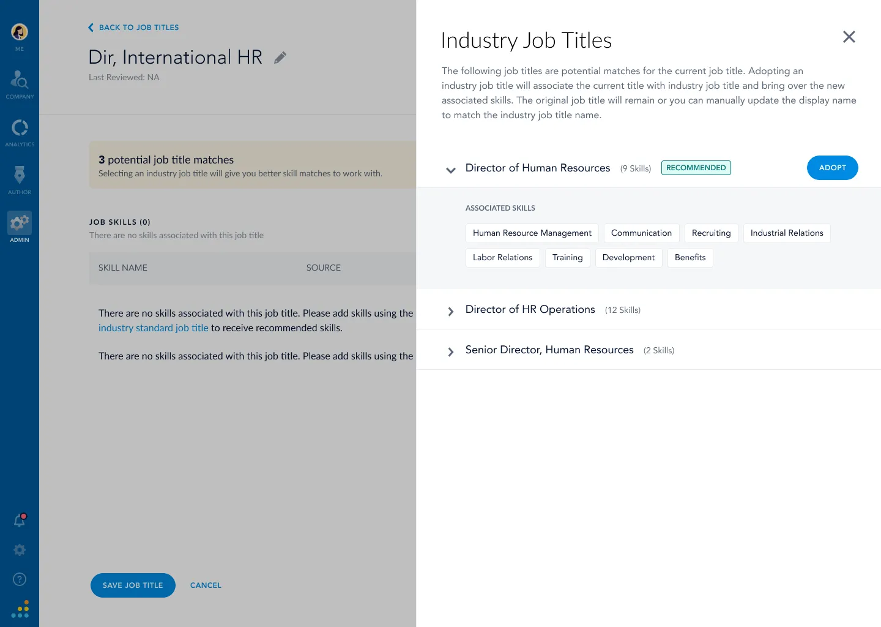This screenshot has width=881, height=627.
Task: Select the Labor Relations skill tag
Action: [x=503, y=258]
